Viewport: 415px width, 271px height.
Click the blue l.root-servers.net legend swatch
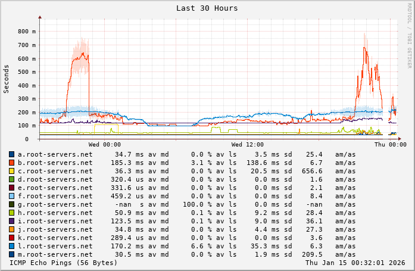(x=11, y=246)
